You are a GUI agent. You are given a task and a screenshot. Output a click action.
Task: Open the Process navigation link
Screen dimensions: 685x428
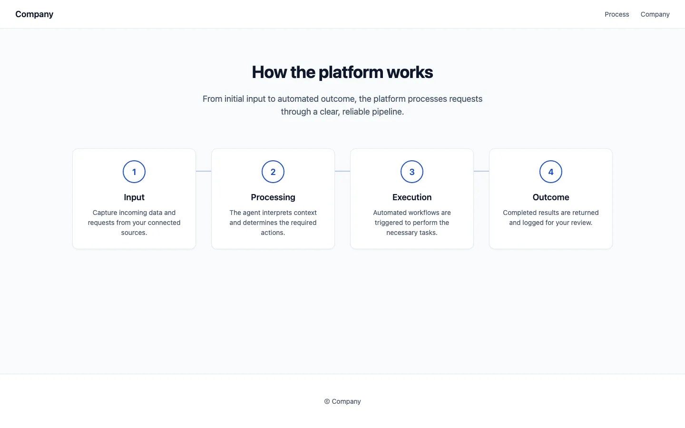[x=616, y=14]
